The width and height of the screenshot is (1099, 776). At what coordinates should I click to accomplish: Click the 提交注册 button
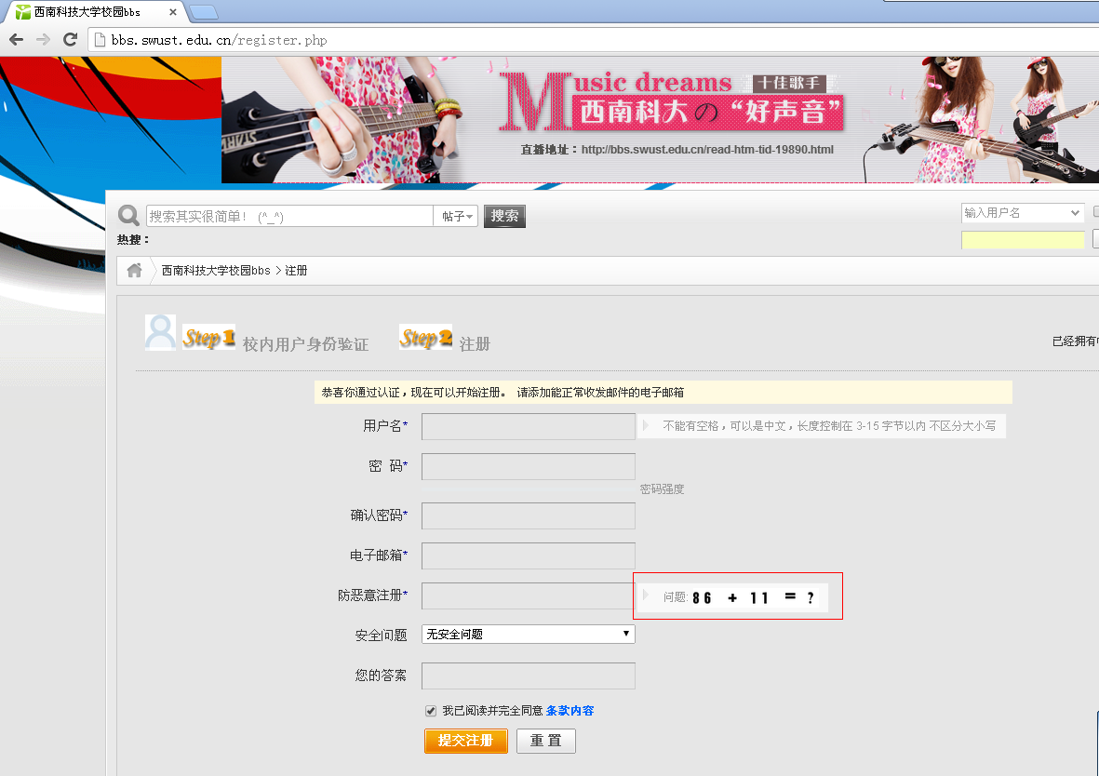(466, 741)
